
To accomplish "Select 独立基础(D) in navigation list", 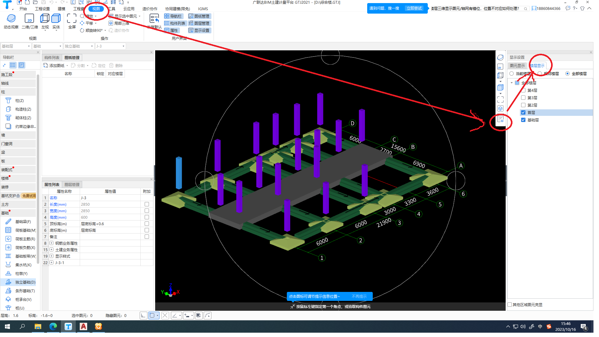I will pos(25,282).
